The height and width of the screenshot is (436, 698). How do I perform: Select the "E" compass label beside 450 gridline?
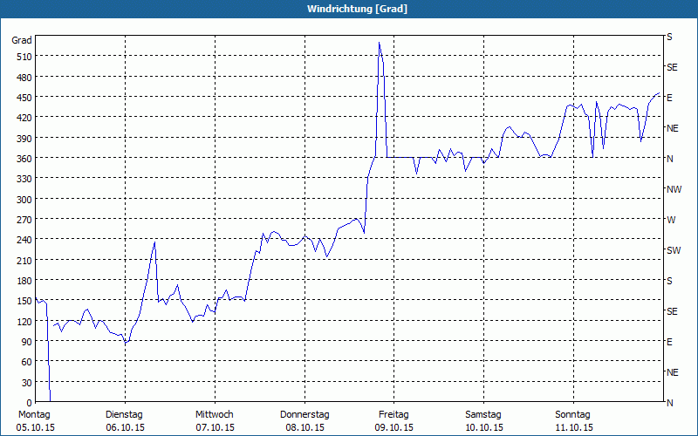[x=669, y=98]
